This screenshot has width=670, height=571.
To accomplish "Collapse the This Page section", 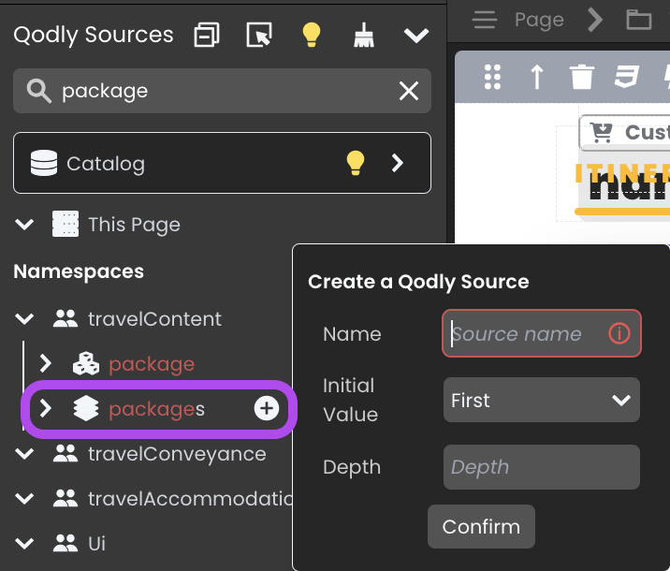I will [x=24, y=224].
